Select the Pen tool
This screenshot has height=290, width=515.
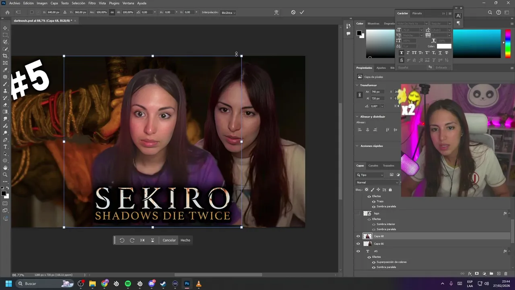pos(5,140)
